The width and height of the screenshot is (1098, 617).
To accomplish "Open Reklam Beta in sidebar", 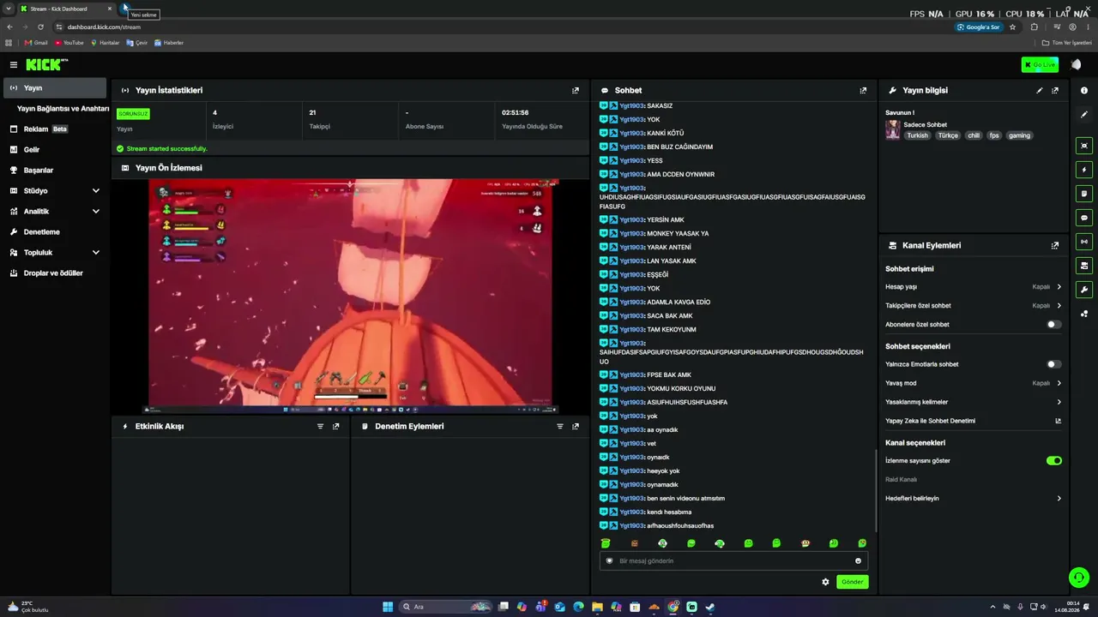I will [x=56, y=129].
